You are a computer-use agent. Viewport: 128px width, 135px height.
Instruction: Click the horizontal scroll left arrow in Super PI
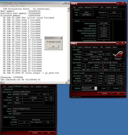coord(1,83)
